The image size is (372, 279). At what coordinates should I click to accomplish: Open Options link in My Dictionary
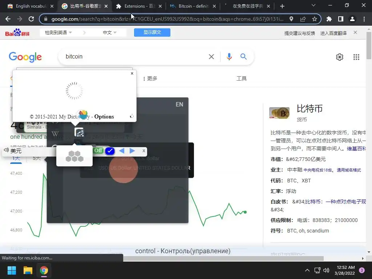tap(104, 117)
